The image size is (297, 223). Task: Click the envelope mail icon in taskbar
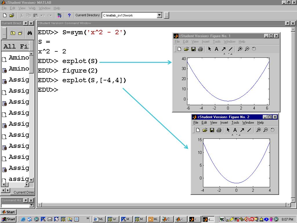coord(50,219)
